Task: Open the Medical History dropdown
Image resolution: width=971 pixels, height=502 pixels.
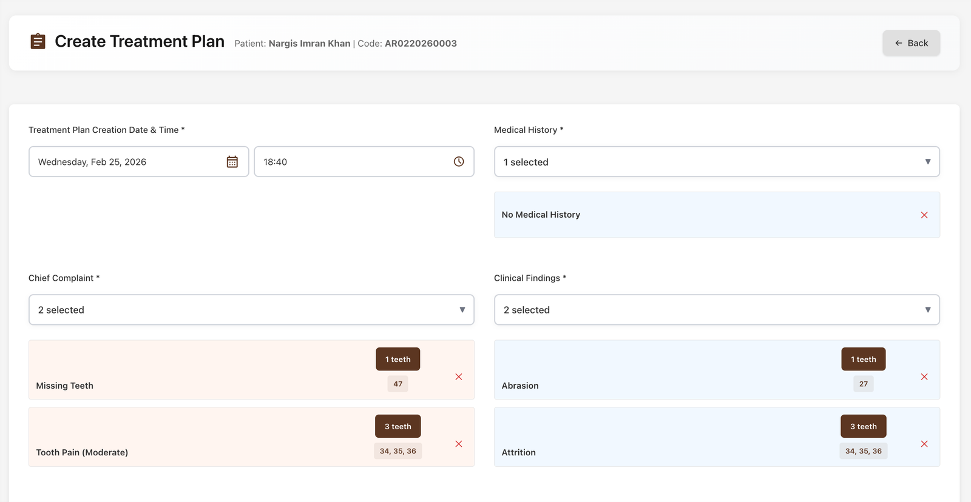Action: (x=717, y=162)
